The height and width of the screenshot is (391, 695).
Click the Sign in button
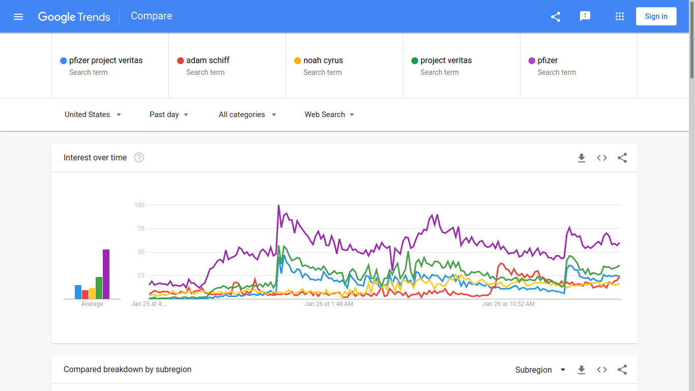click(x=656, y=16)
